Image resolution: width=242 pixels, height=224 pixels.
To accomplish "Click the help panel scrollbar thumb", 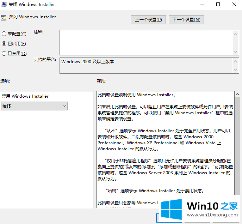I will pyautogui.click(x=237, y=146).
